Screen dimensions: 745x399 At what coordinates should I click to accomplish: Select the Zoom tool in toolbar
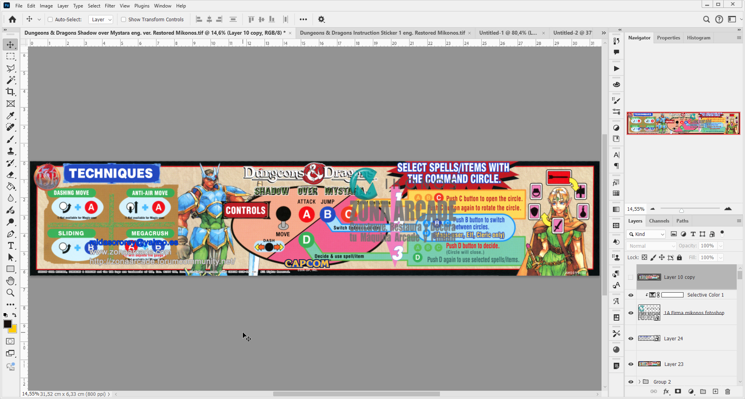point(11,293)
